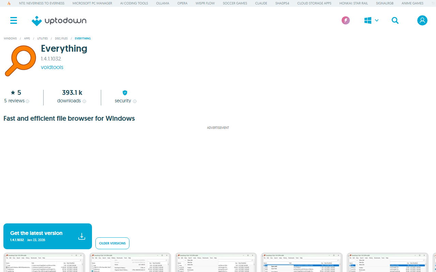Open the search magnifier

click(395, 20)
